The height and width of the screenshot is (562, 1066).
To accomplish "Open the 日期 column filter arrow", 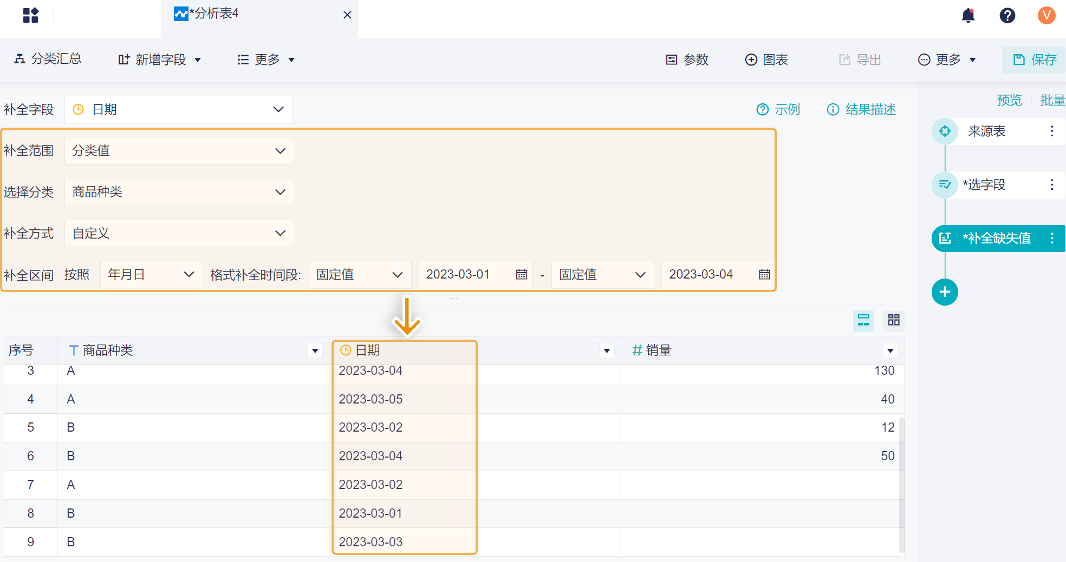I will click(x=607, y=351).
